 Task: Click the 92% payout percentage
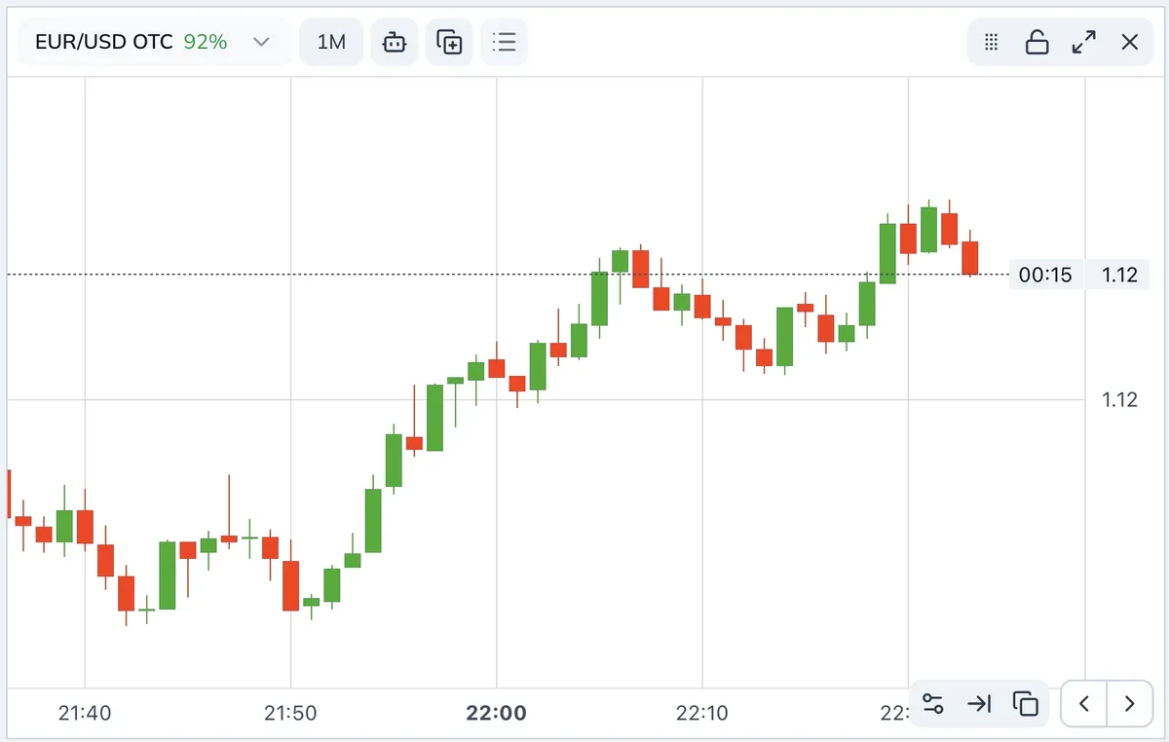[206, 42]
